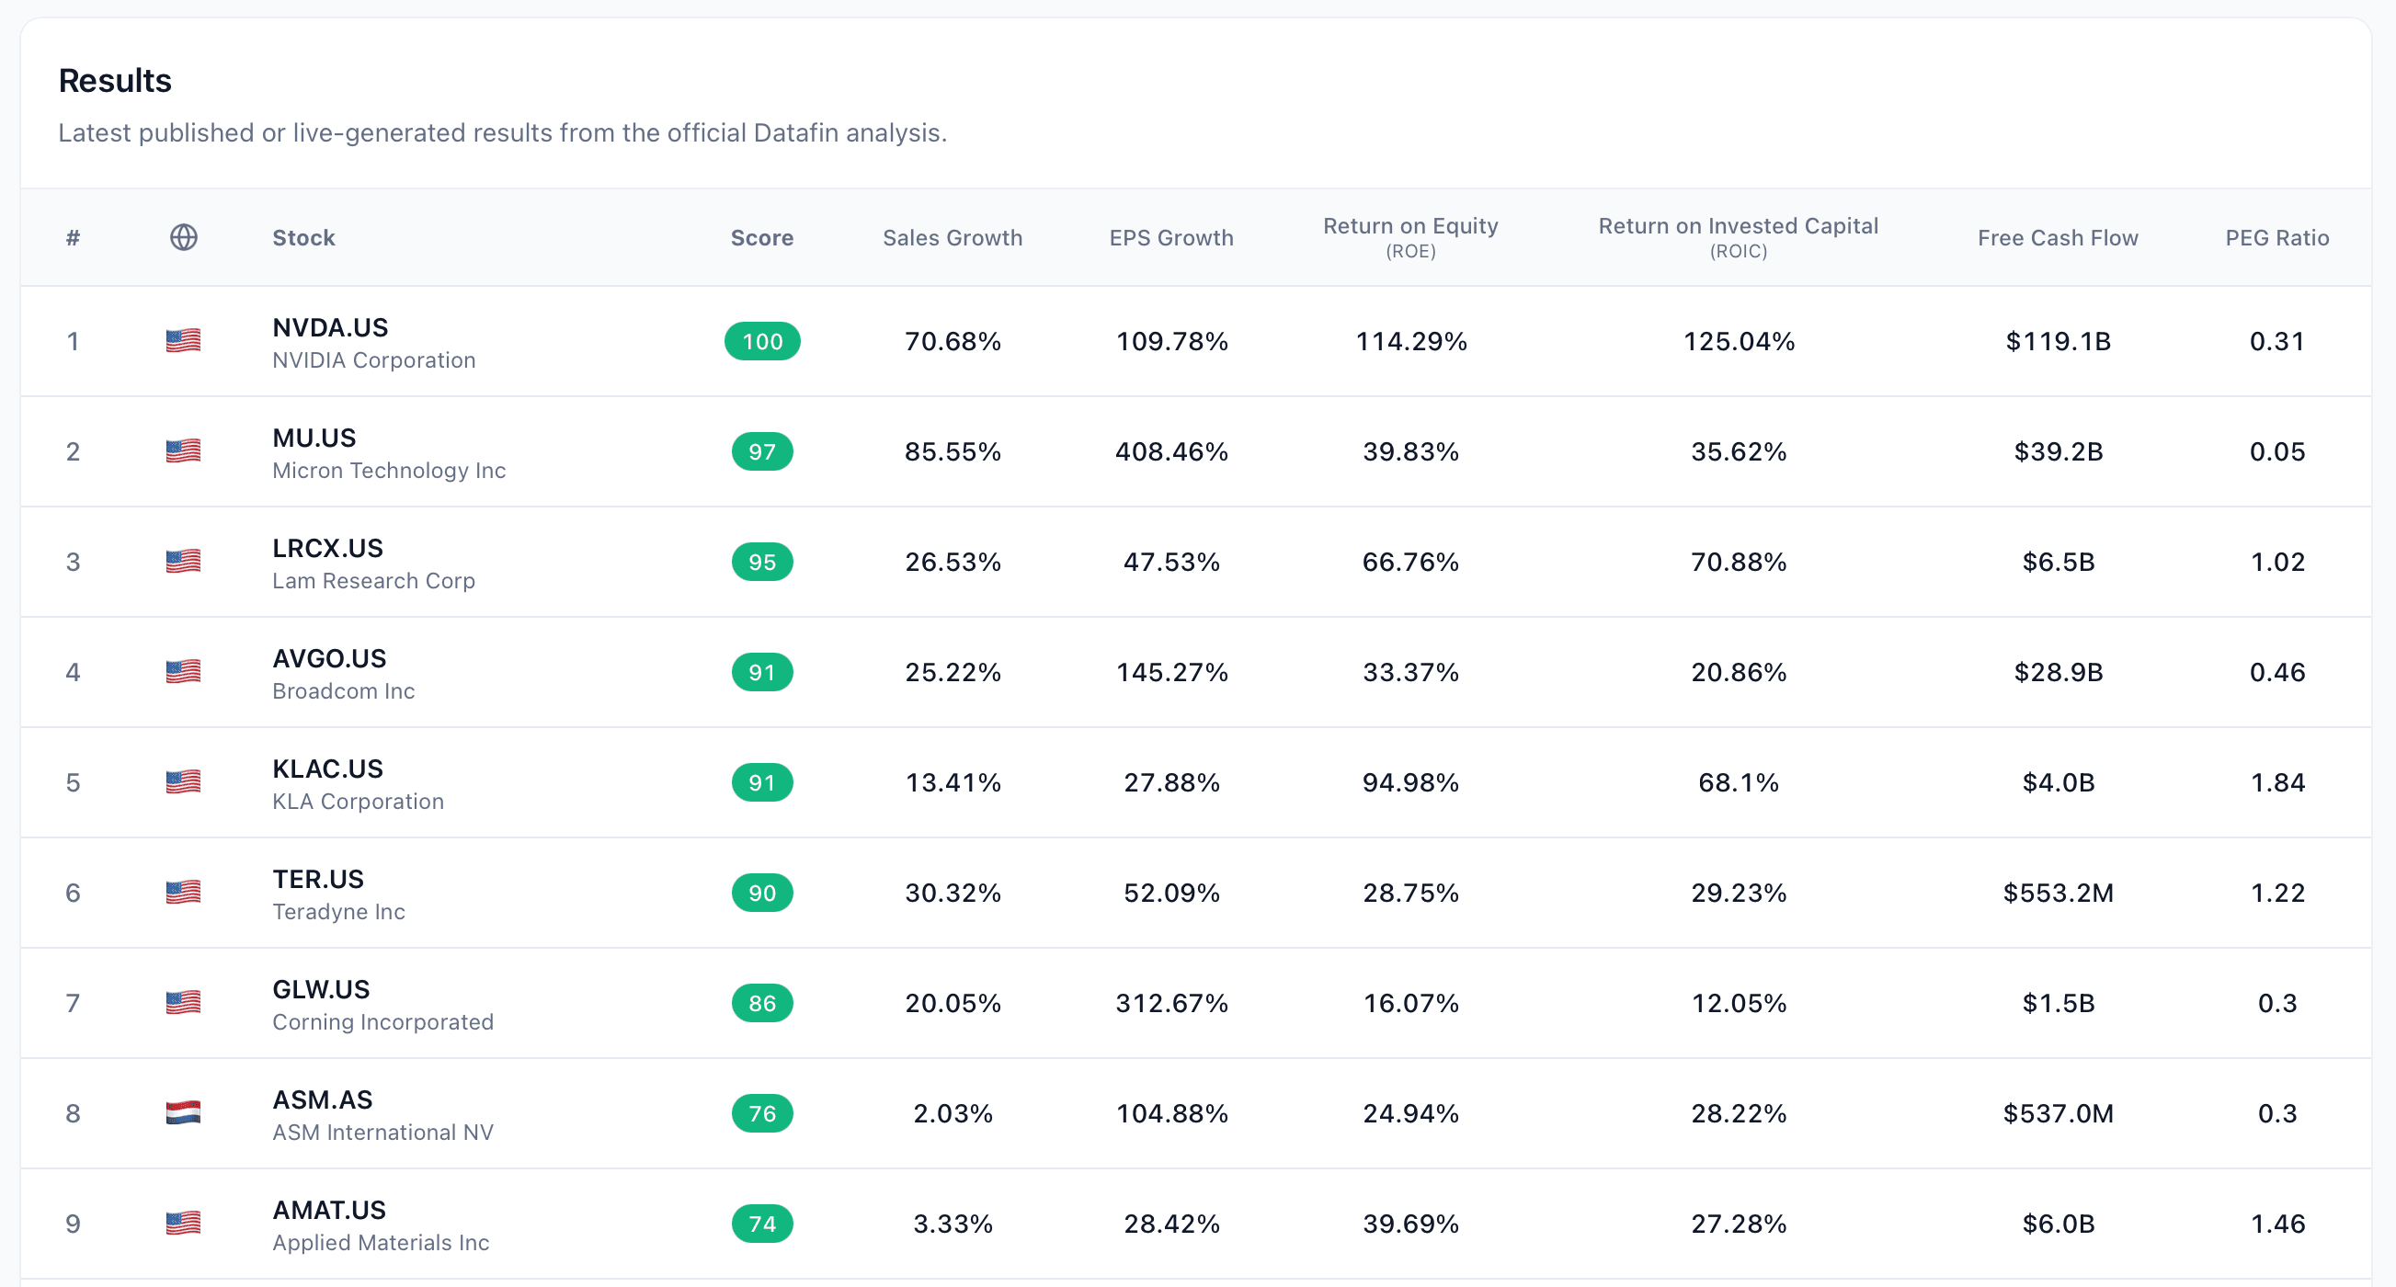Open the ASM.AS ticker link
Image resolution: width=2396 pixels, height=1287 pixels.
[322, 1099]
